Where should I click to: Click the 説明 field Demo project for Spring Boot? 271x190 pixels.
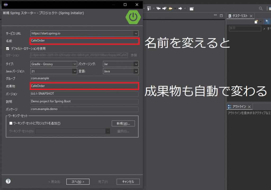[84, 101]
